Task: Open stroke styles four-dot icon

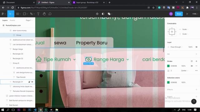Action: (192, 61)
